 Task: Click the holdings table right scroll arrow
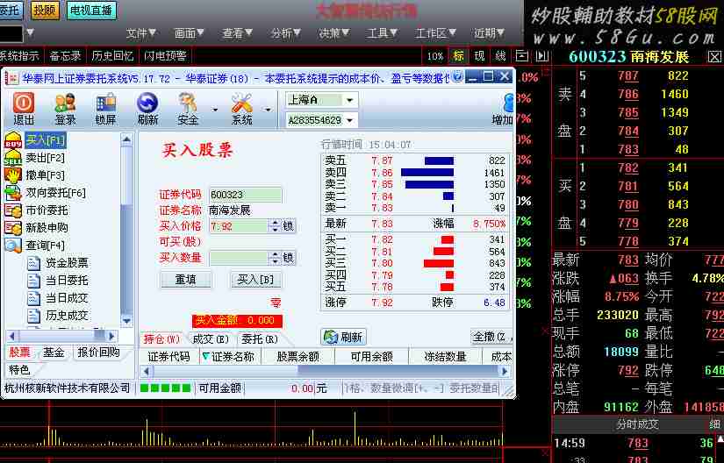point(505,371)
